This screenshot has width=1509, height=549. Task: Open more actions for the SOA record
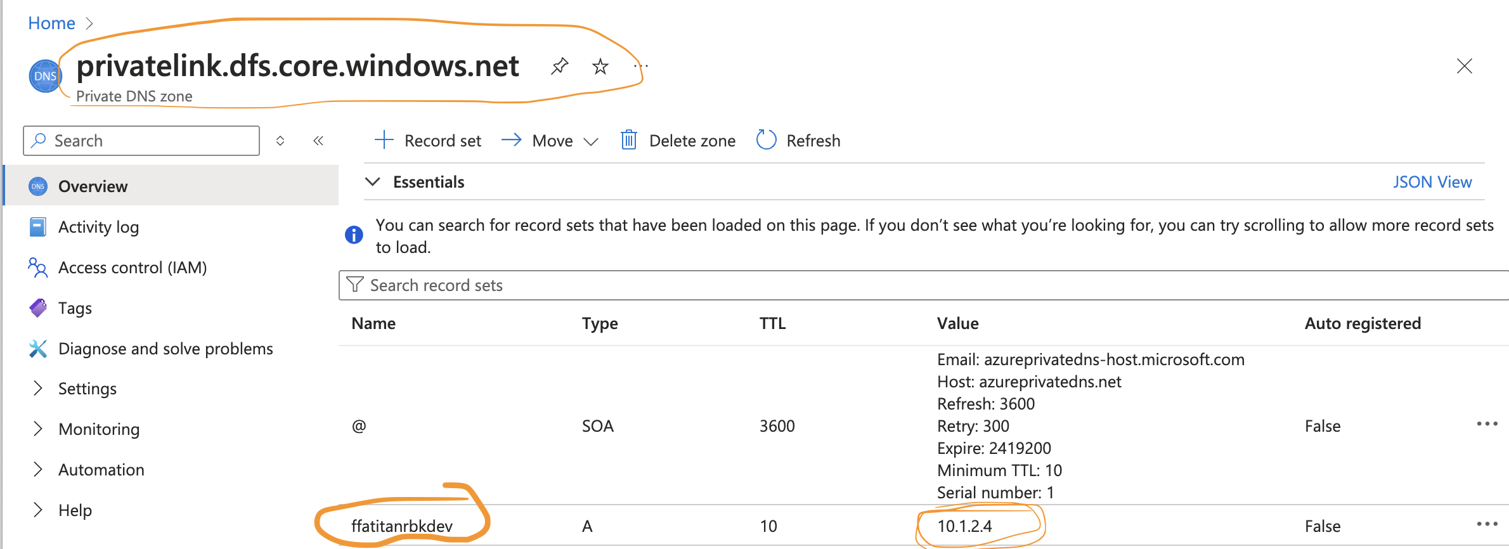pos(1487,424)
